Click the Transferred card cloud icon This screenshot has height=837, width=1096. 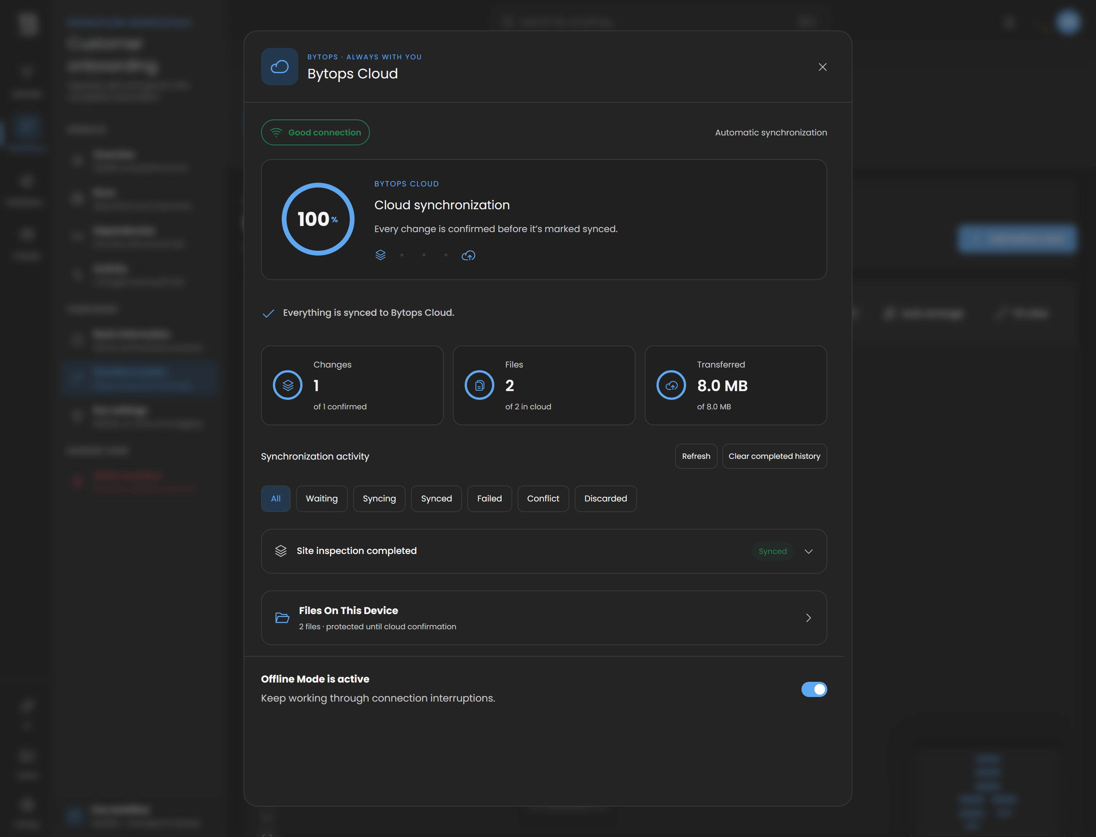click(x=671, y=385)
